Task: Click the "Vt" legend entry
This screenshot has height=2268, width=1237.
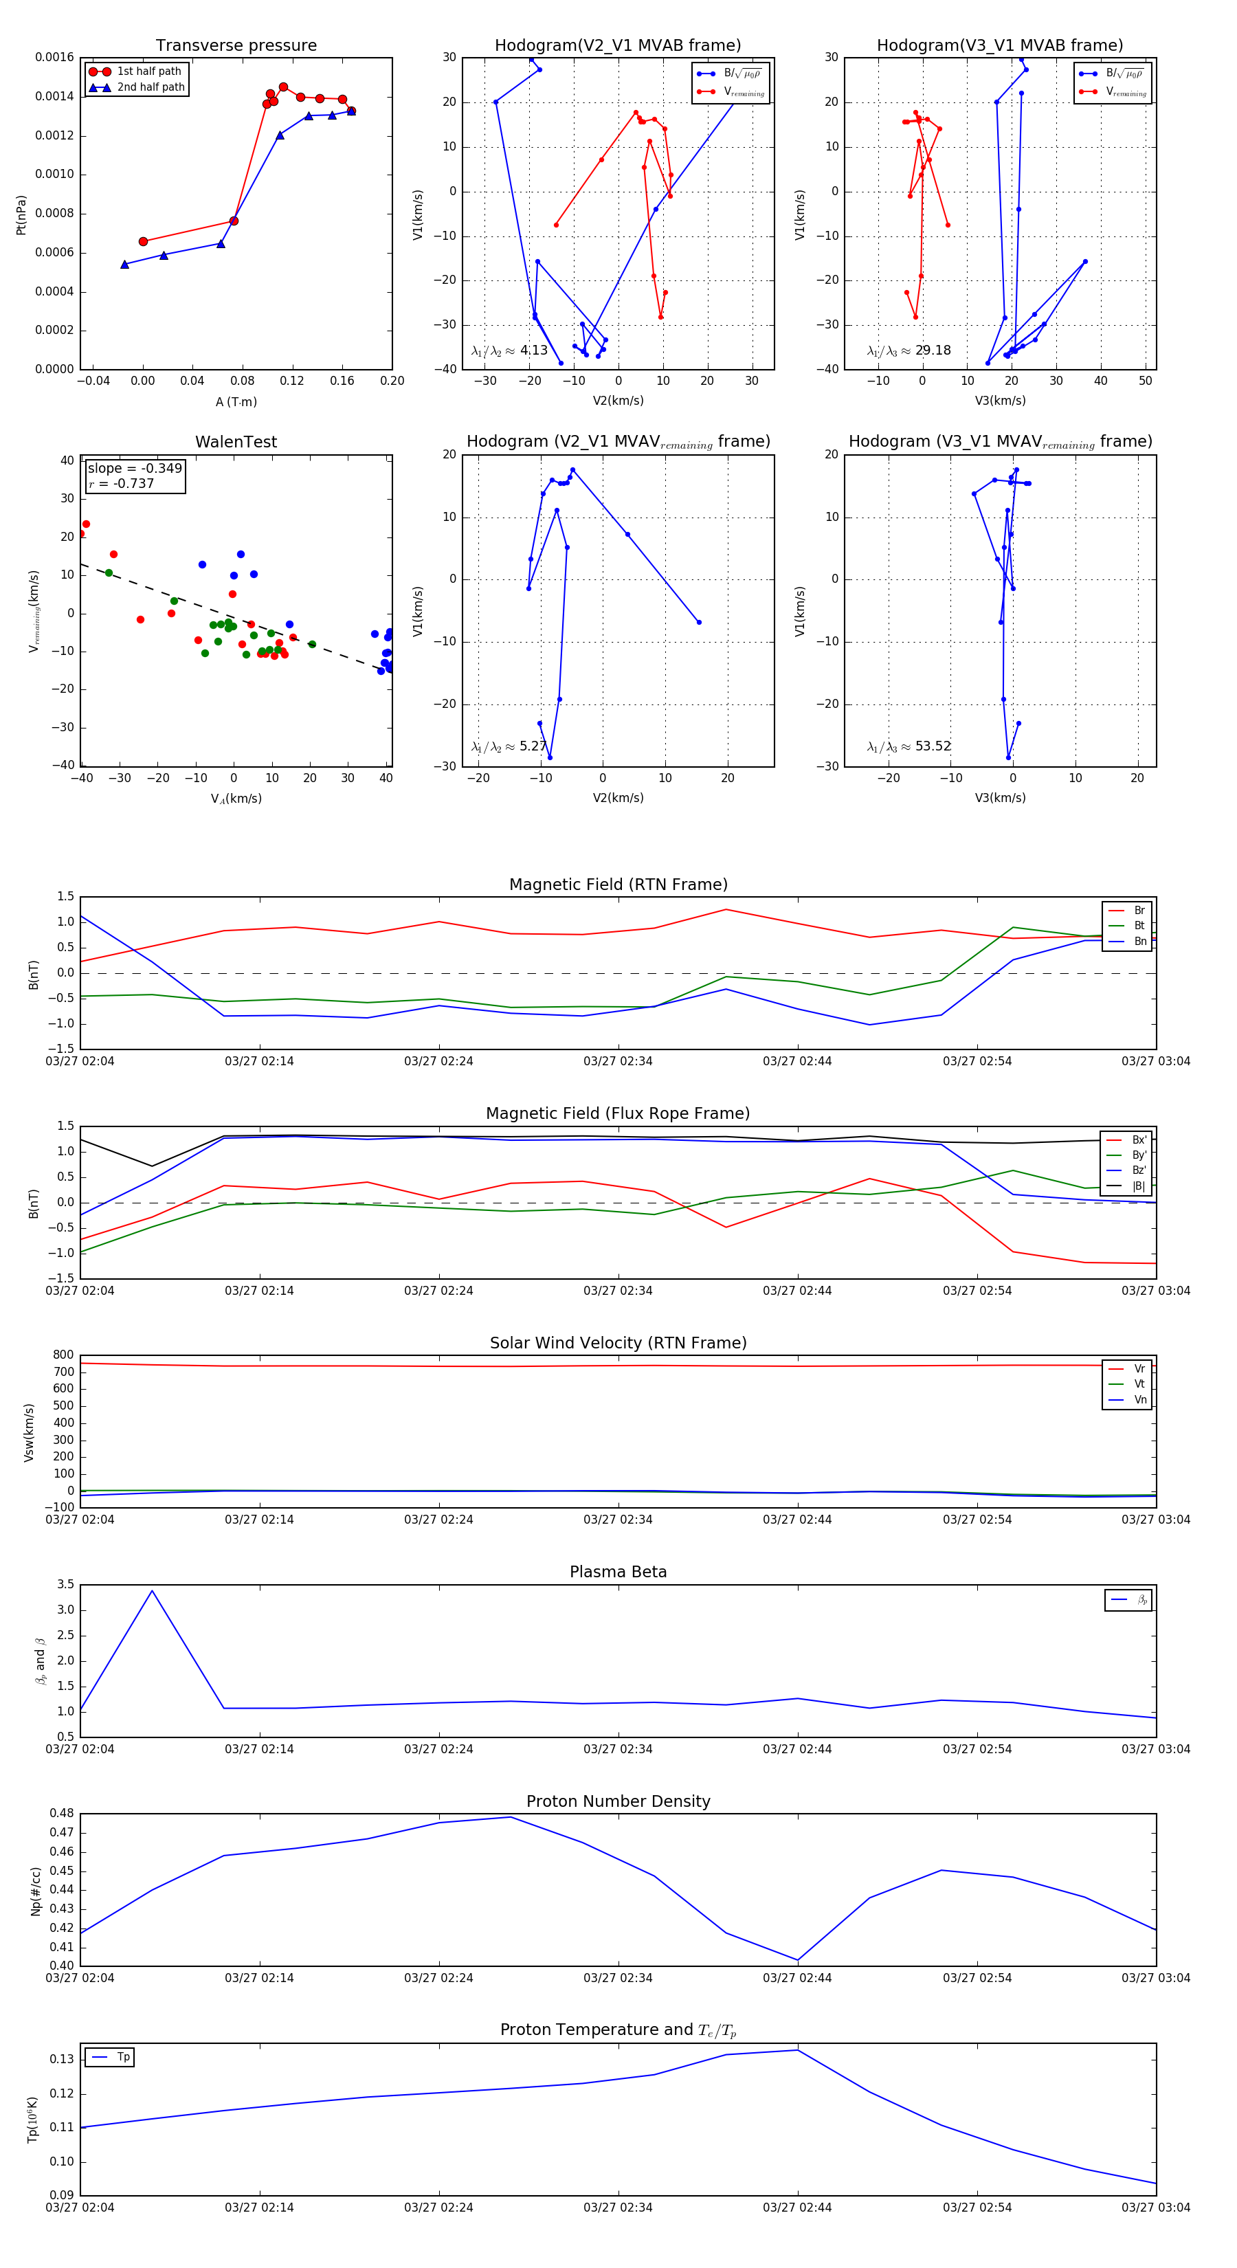Action: pos(1127,1384)
